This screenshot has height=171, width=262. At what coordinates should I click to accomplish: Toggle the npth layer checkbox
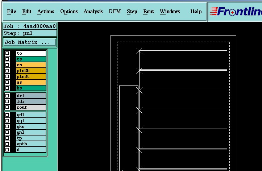(7, 144)
